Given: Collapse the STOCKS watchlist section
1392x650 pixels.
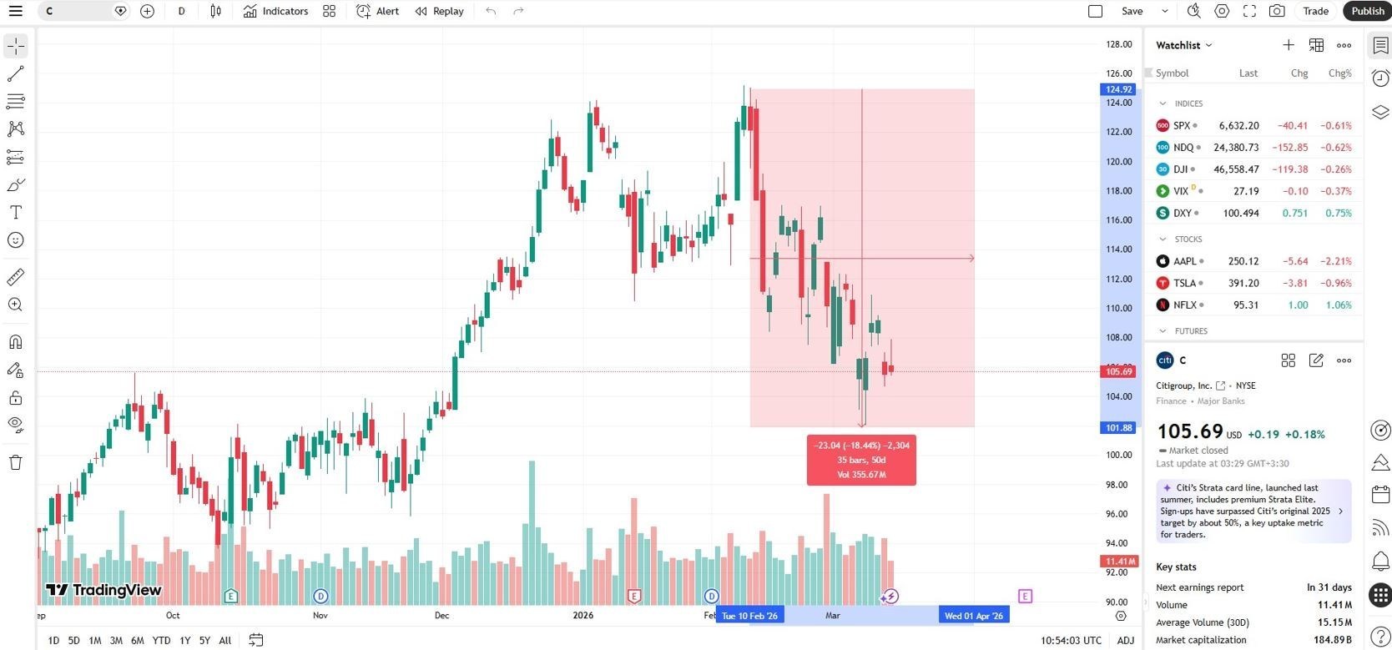Looking at the screenshot, I should [1163, 239].
